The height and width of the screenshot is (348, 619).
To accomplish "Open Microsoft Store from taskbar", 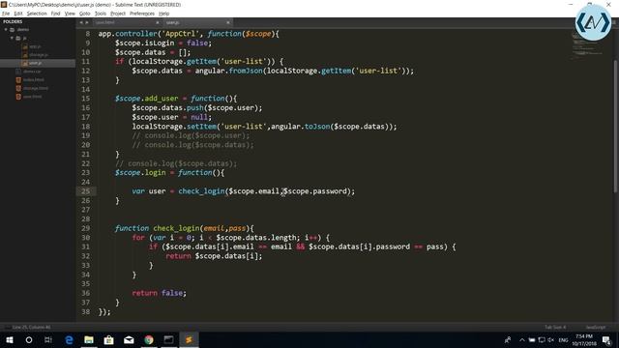I will [109, 339].
